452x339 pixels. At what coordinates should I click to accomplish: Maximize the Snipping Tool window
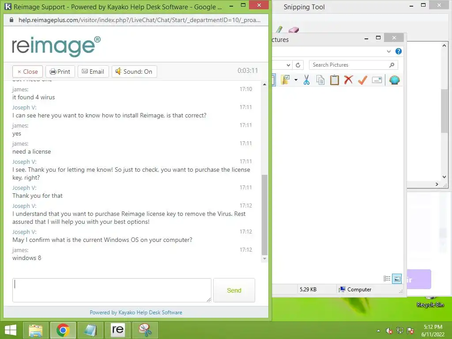[x=423, y=5]
